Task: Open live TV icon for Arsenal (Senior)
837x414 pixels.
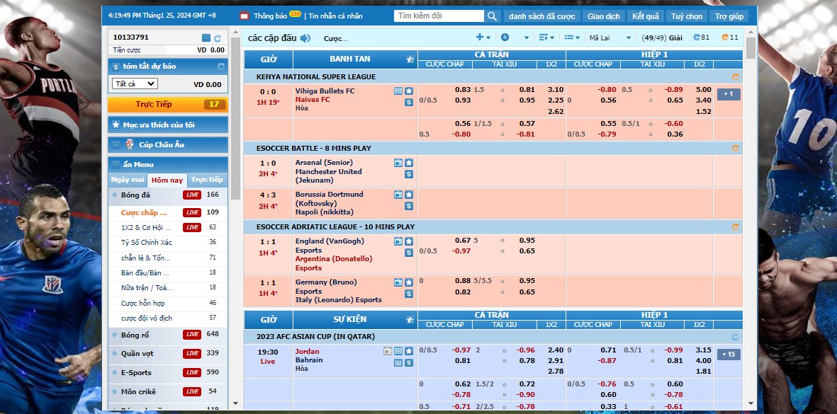Action: [398, 163]
